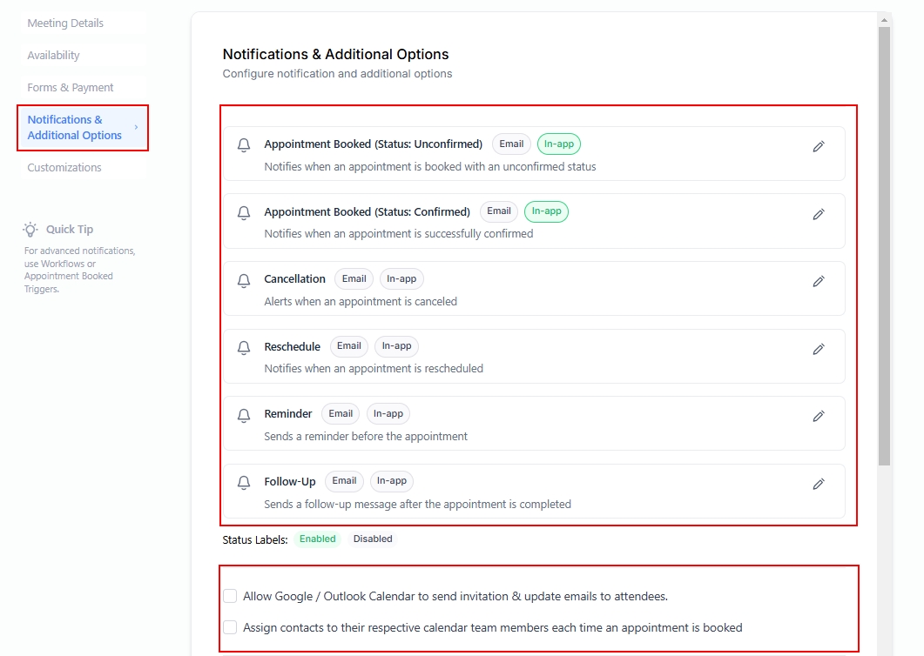Image resolution: width=924 pixels, height=656 pixels.
Task: Expand the Notifications & Additional Options chevron
Action: (136, 128)
